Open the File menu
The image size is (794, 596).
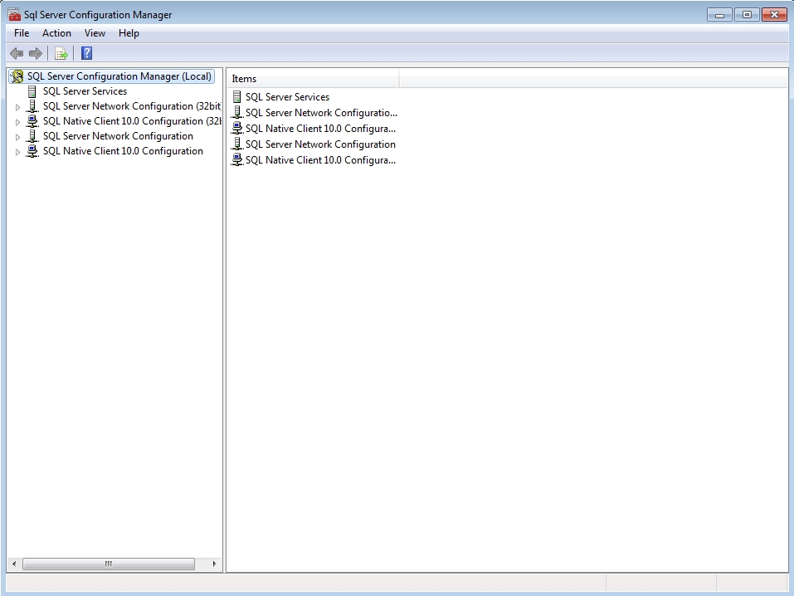tap(22, 33)
